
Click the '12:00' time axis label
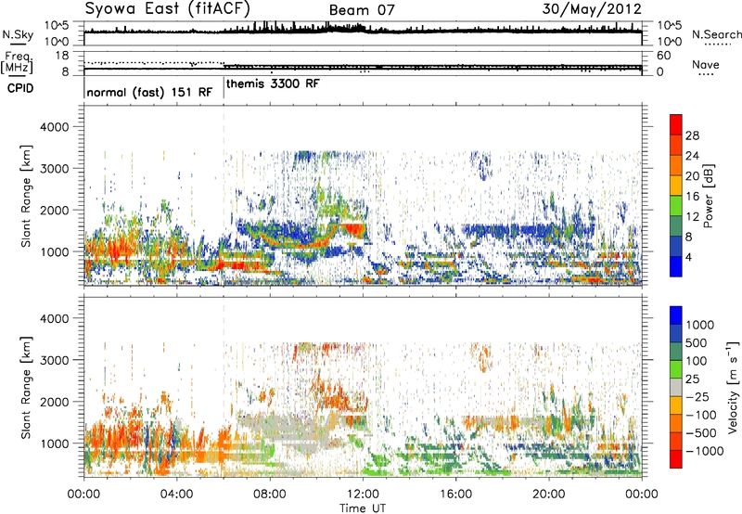(x=363, y=495)
